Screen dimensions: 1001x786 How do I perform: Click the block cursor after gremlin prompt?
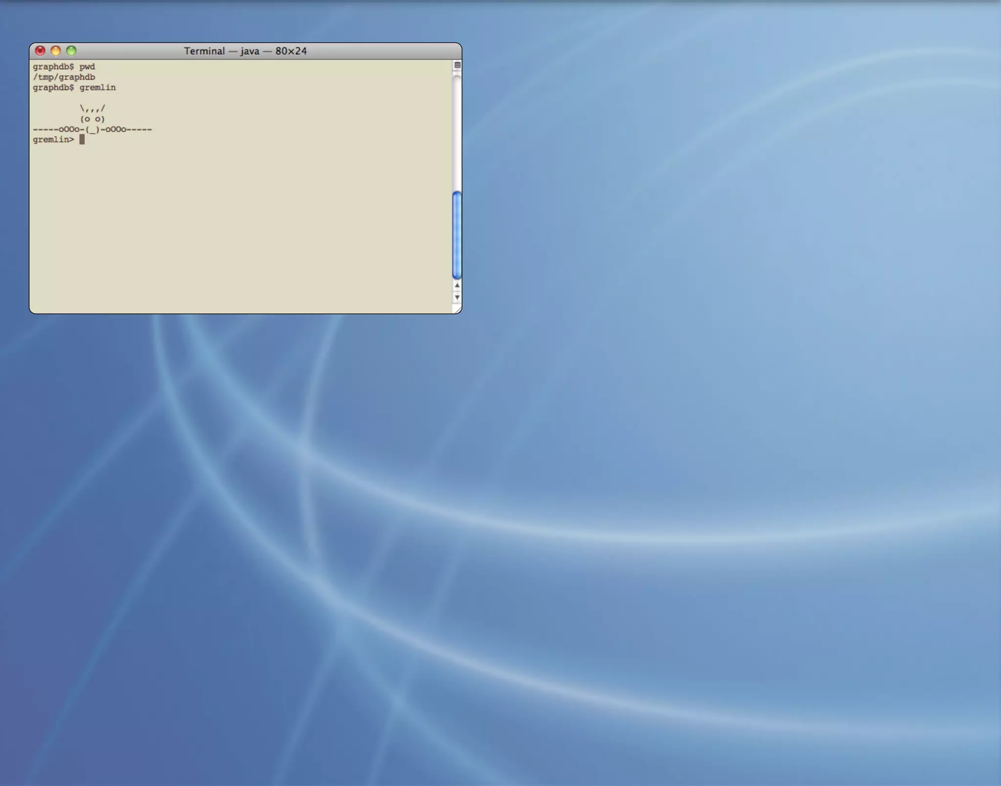82,140
